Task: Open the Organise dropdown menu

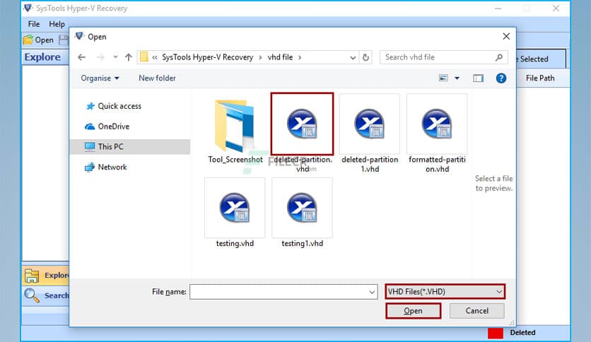Action: [x=100, y=78]
